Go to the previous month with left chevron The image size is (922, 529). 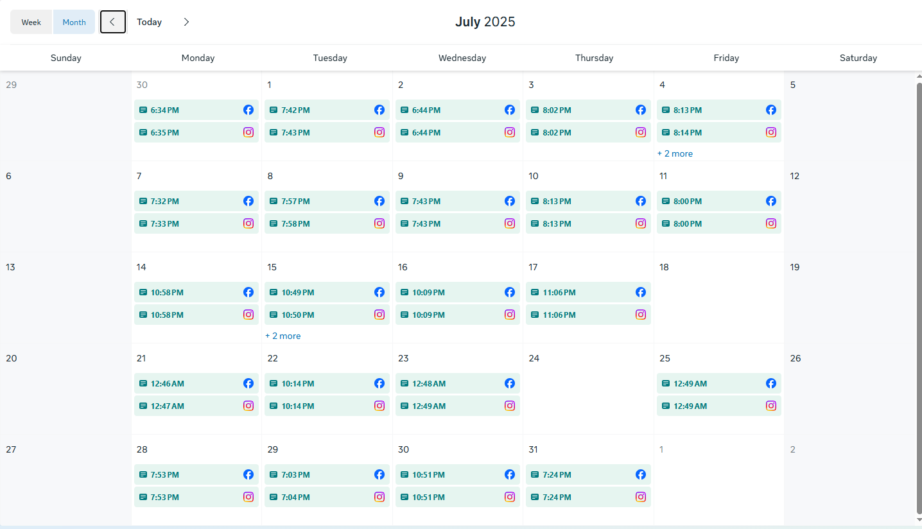(x=112, y=22)
